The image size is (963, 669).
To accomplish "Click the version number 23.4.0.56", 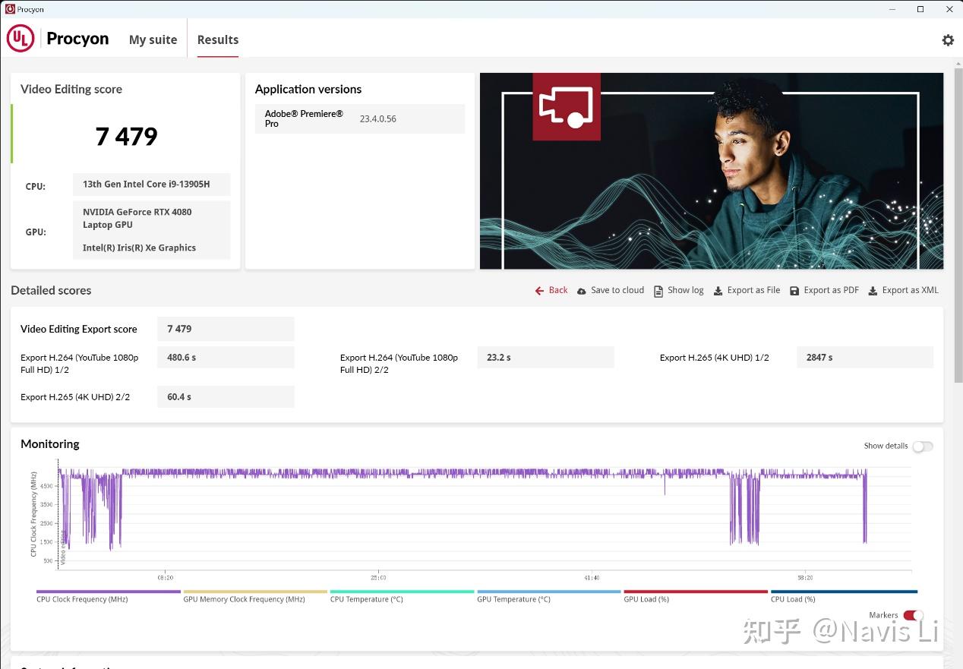I will 378,119.
